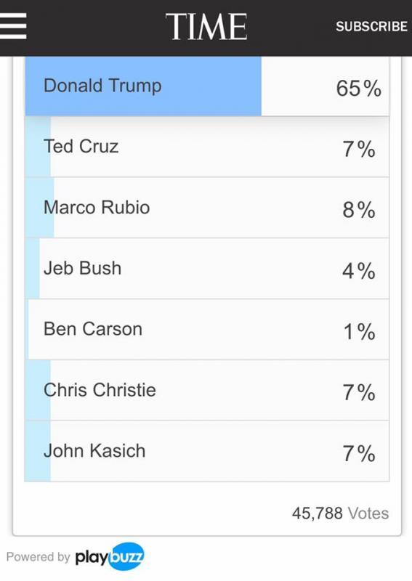412x581 pixels.
Task: Click the Playbuzz logo
Action: pyautogui.click(x=110, y=556)
